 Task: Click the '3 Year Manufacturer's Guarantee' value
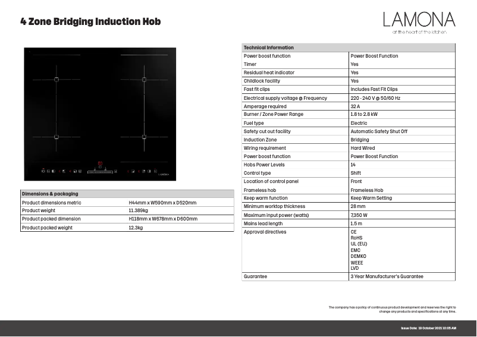387,276
